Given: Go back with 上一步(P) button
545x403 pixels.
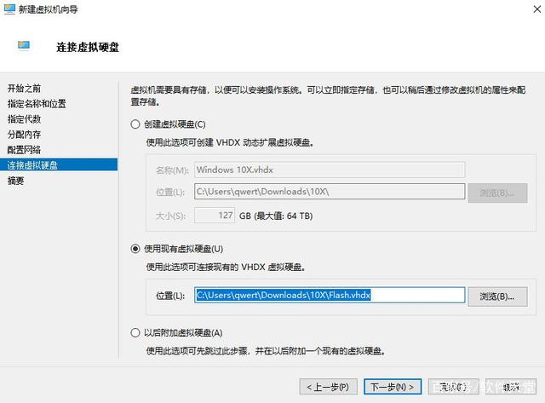Looking at the screenshot, I should 328,387.
